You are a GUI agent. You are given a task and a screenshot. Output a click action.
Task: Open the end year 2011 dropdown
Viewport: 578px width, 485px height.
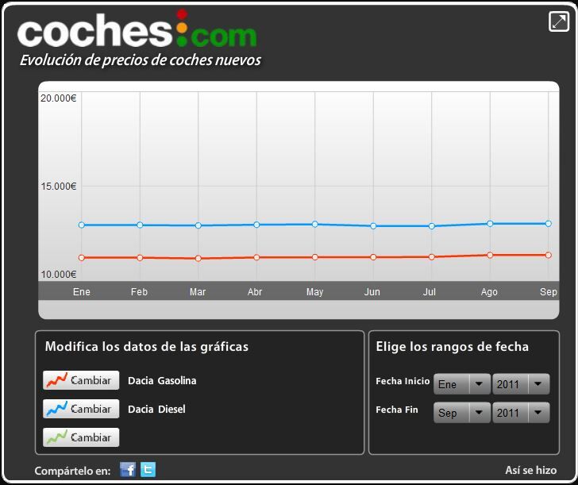(520, 413)
